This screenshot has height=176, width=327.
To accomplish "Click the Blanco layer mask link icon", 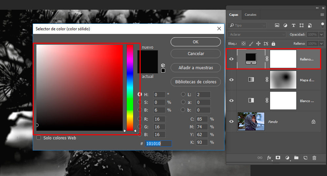I will (x=267, y=100).
